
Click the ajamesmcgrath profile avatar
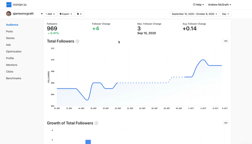pos(9,14)
